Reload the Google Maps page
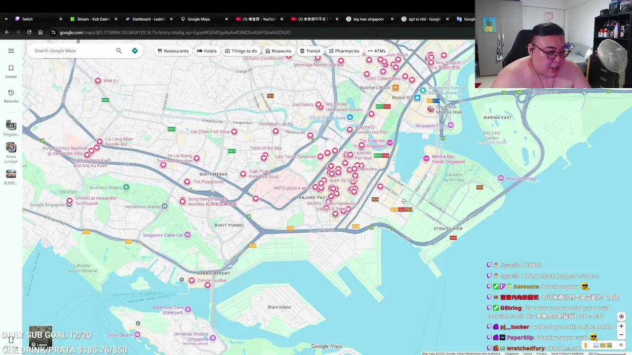 click(29, 33)
